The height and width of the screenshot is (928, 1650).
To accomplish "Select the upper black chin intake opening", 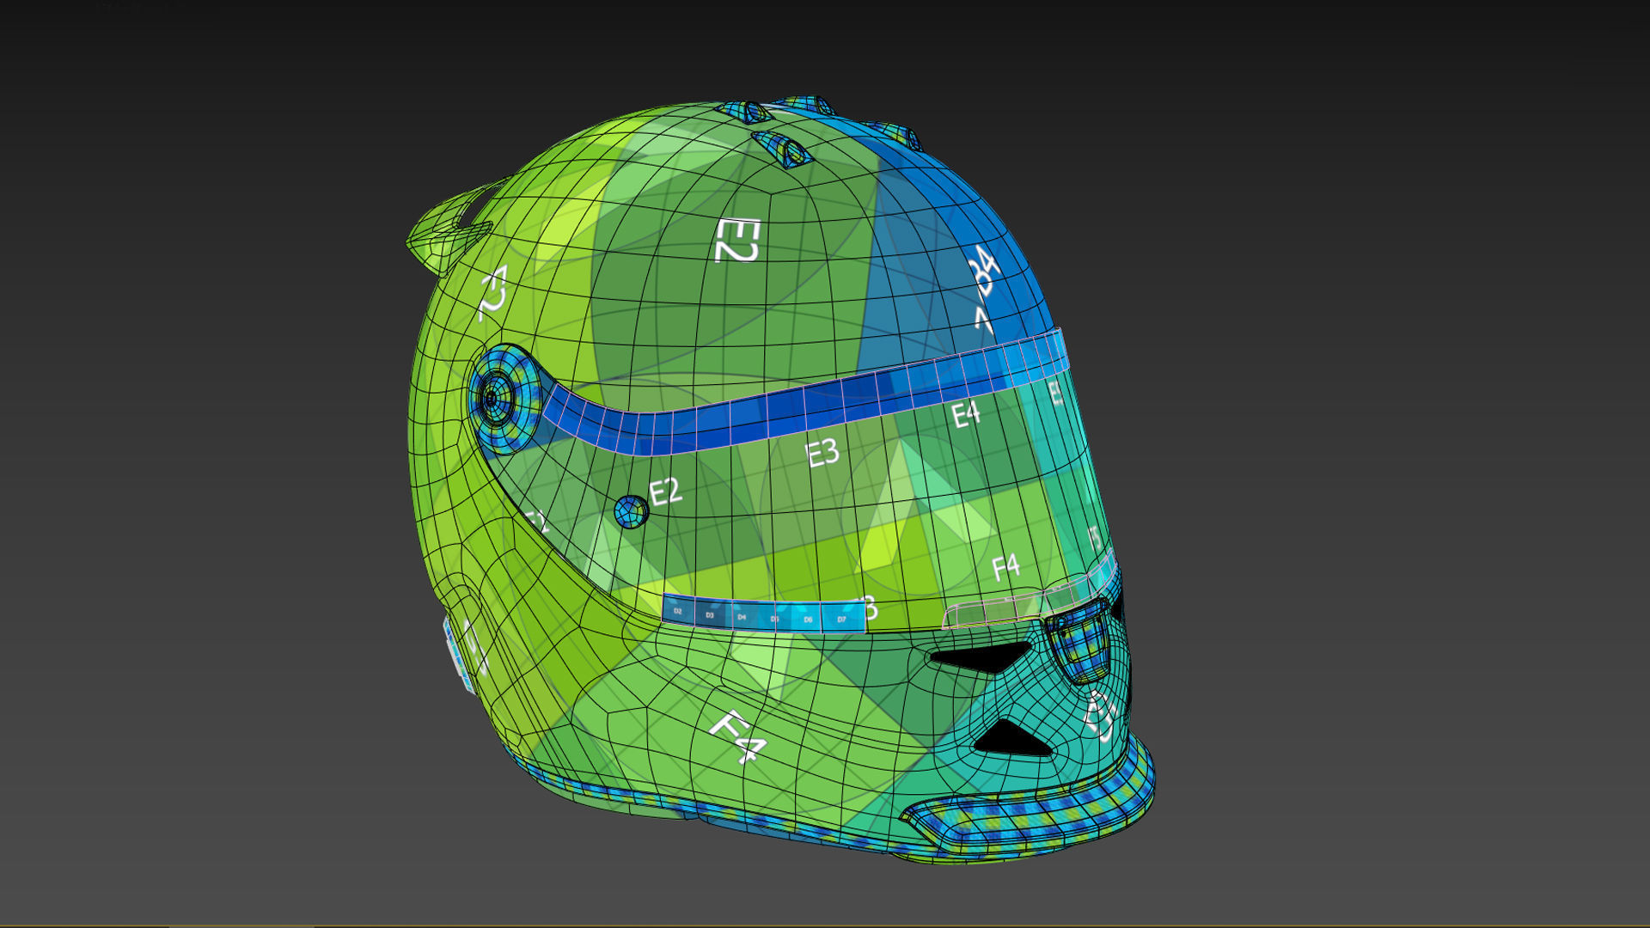I will [980, 657].
